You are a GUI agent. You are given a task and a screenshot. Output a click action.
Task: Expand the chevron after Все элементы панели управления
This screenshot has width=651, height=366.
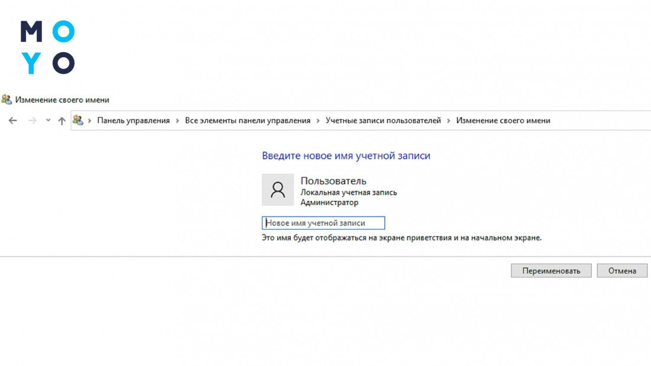click(x=318, y=121)
